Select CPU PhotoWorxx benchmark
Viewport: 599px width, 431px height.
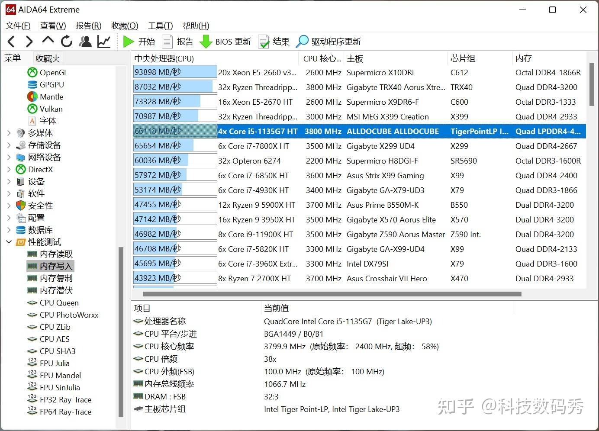pyautogui.click(x=69, y=315)
